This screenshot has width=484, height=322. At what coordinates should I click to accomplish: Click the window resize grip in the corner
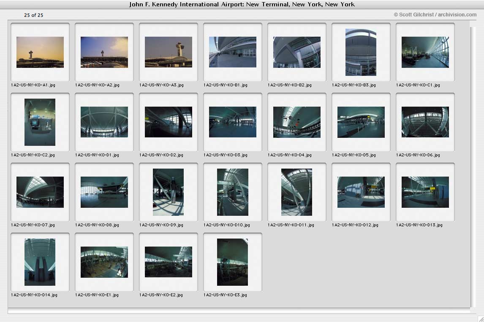point(481,319)
